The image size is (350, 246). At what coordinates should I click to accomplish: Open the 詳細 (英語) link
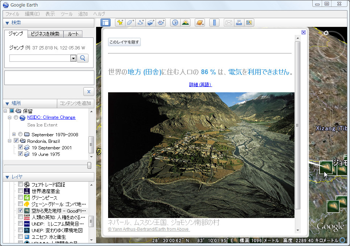(x=201, y=85)
